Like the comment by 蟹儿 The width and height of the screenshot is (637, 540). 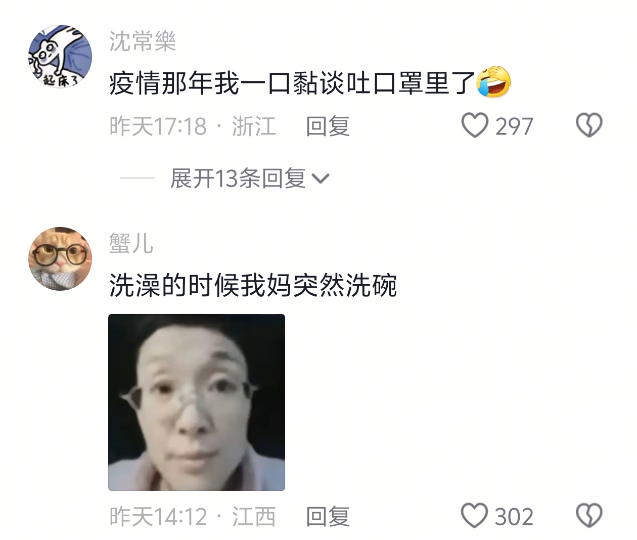(x=475, y=516)
